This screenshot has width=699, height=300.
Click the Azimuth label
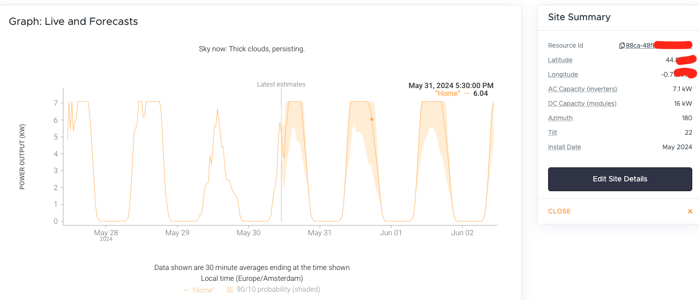560,118
